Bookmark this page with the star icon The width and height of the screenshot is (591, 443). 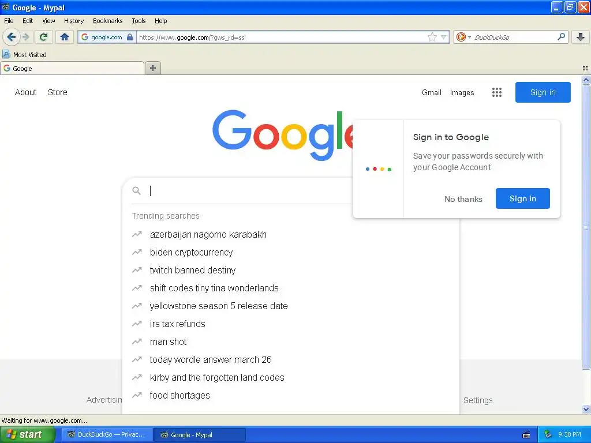(x=432, y=37)
